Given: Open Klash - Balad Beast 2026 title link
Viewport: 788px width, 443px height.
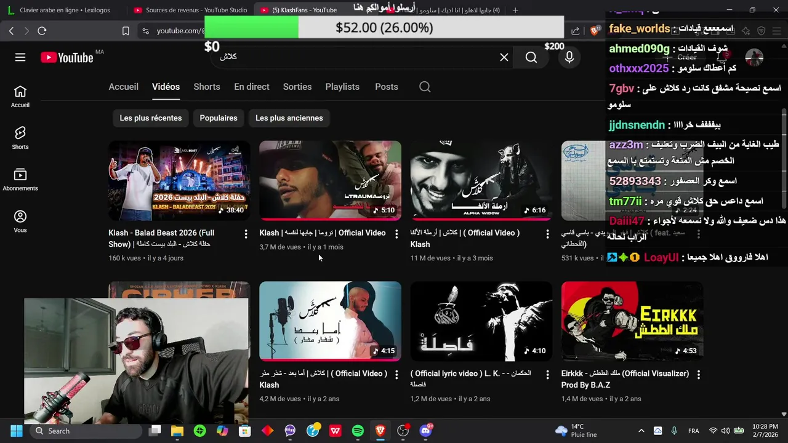Looking at the screenshot, I should click(161, 239).
